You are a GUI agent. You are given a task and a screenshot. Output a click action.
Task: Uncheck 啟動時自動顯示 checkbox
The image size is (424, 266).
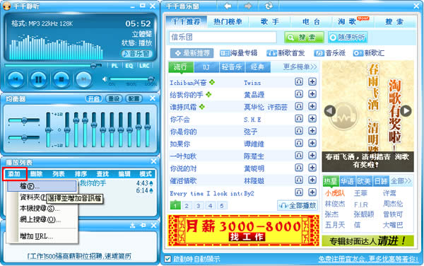167,259
